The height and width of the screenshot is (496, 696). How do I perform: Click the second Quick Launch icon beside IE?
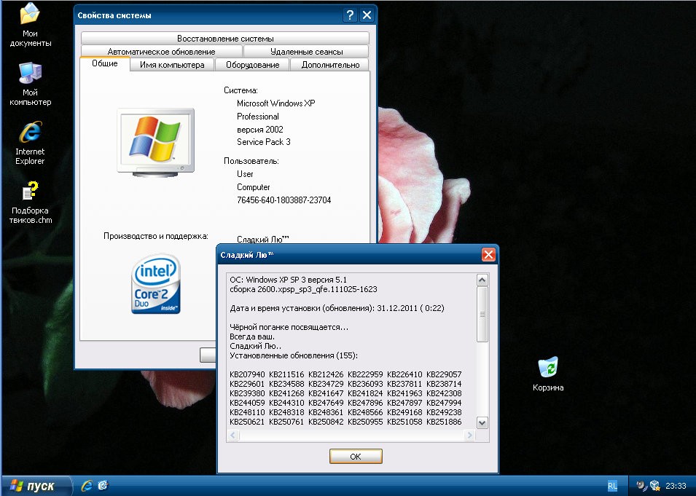(x=103, y=486)
